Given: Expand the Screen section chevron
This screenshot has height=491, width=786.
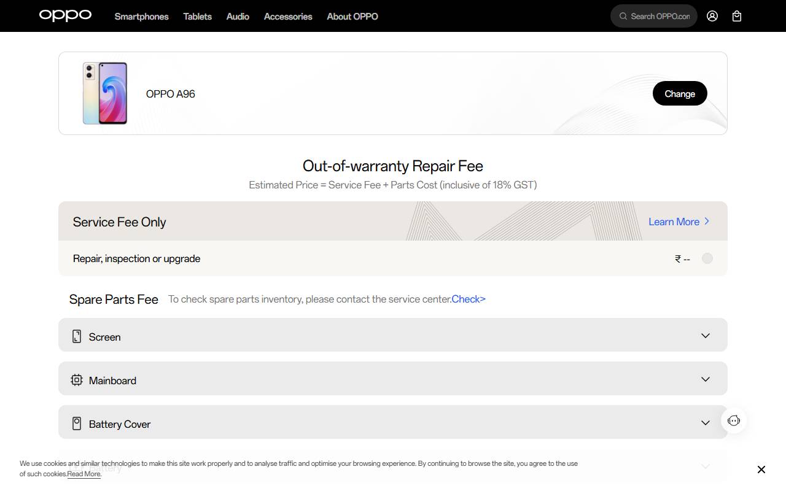Looking at the screenshot, I should coord(706,336).
